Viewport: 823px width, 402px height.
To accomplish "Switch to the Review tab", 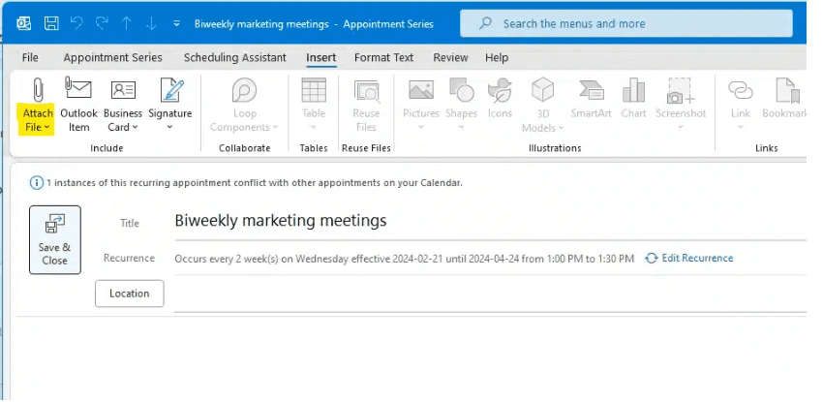I will [x=450, y=58].
